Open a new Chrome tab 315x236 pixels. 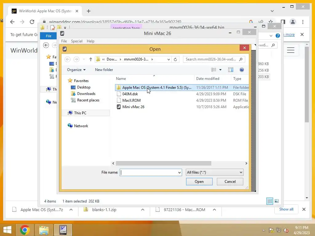88,11
